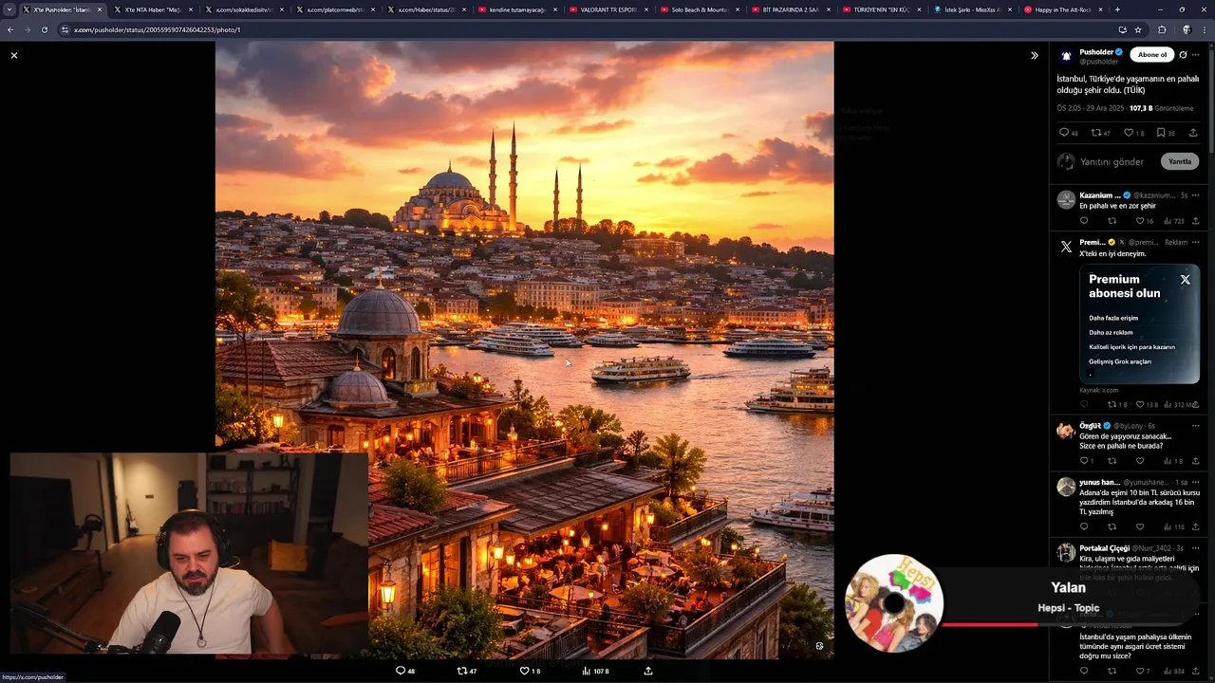Screen dimensions: 1215x683
Task: Switch to VALORANT TR ESPOR YouTube tab
Action: click(608, 9)
